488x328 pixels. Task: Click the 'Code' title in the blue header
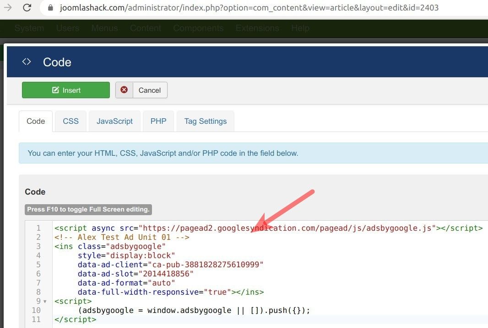pyautogui.click(x=57, y=62)
